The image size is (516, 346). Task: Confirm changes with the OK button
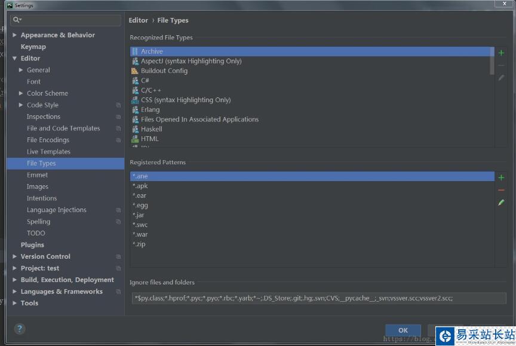402,330
